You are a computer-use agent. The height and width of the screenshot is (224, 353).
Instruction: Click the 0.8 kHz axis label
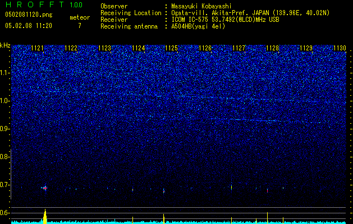[x=4, y=157]
